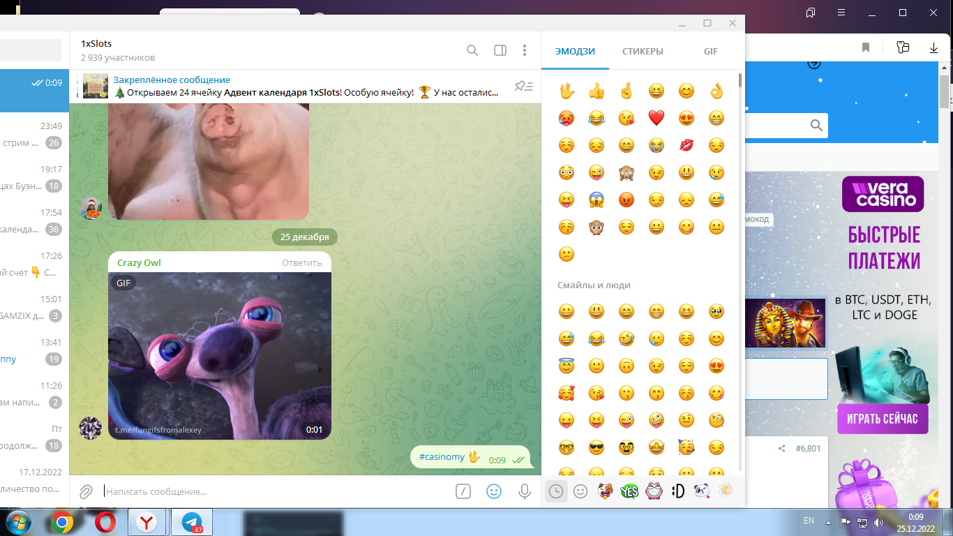This screenshot has height=536, width=953.
Task: Click the Ответить reply button on GIF
Action: (x=302, y=262)
